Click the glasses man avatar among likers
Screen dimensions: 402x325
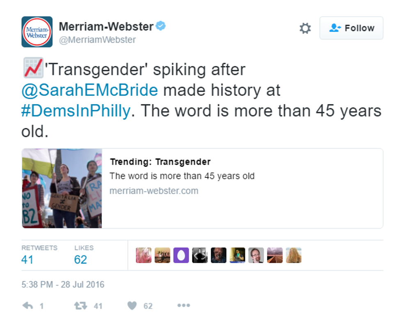pyautogui.click(x=256, y=255)
